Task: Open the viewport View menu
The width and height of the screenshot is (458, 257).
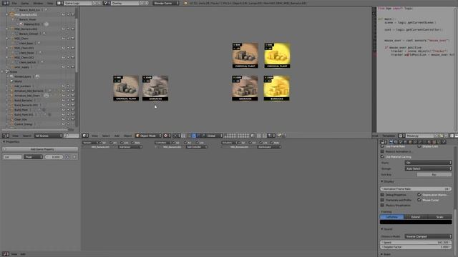Action: 95,136
